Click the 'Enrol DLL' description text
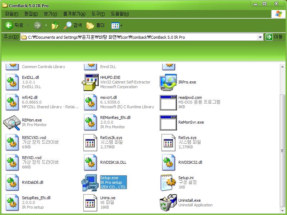This screenshot has width=287, height=215. (x=108, y=67)
